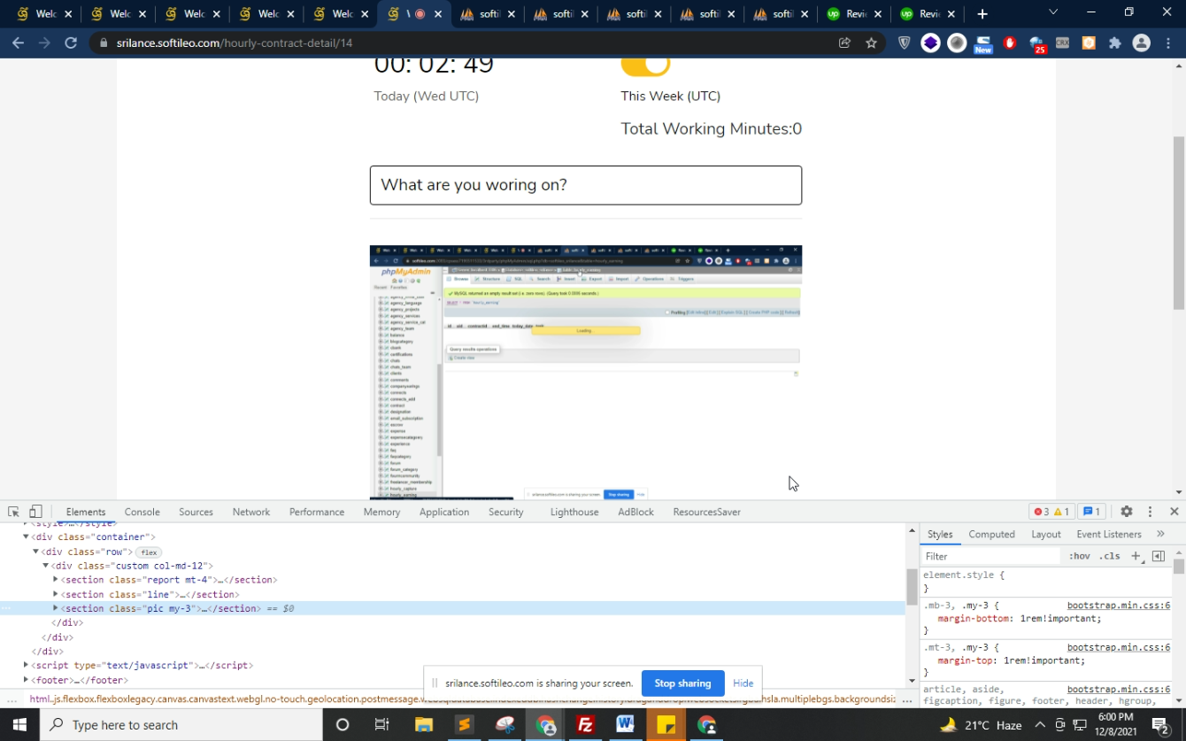Open the Network tab in DevTools

pyautogui.click(x=250, y=512)
